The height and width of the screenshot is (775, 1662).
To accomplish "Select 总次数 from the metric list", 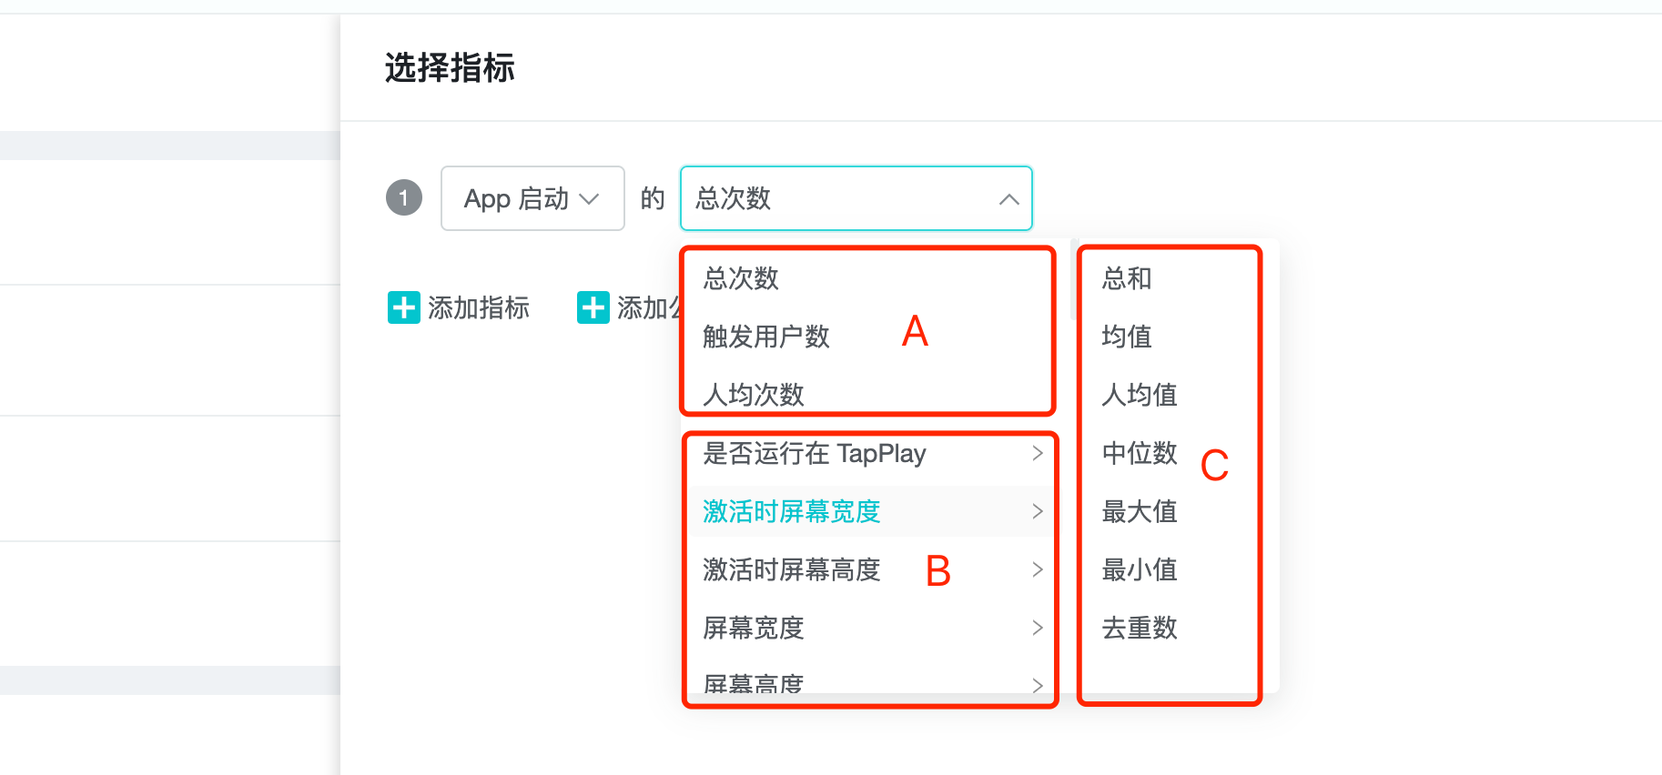I will point(741,278).
